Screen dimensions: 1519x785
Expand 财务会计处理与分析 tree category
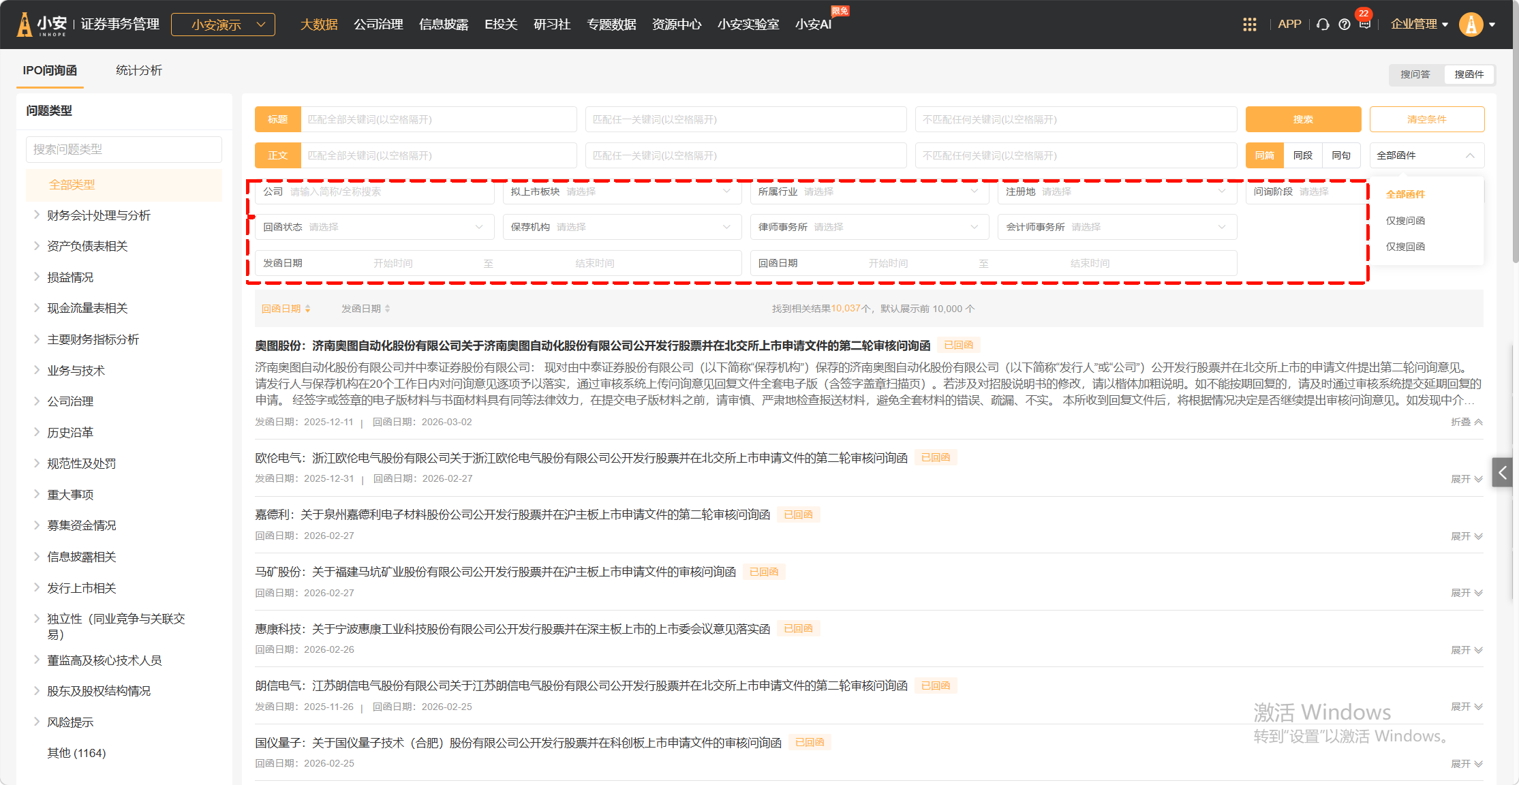(37, 215)
